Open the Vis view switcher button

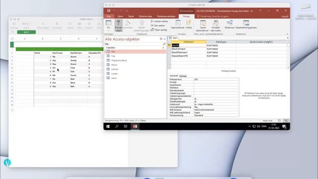pyautogui.click(x=108, y=25)
